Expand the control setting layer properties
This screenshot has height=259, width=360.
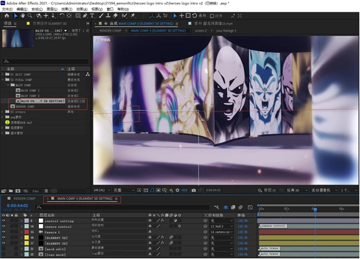pos(22,221)
